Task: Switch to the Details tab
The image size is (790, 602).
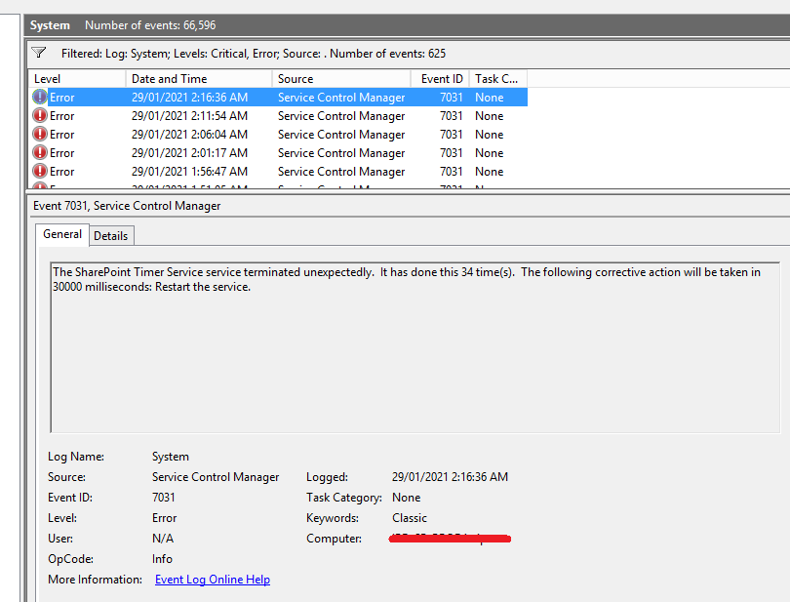Action: pos(110,235)
